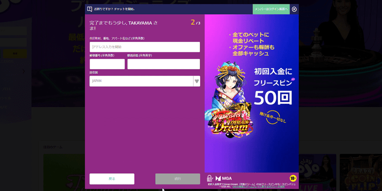382x191 pixels.
Task: Click the grey 続行 continue button
Action: tap(178, 179)
